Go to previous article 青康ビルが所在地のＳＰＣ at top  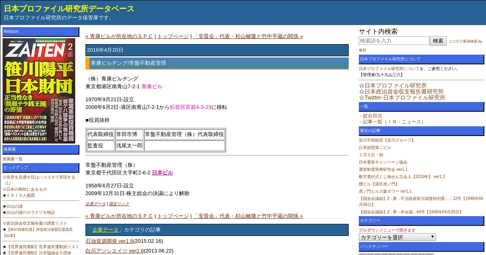point(119,36)
